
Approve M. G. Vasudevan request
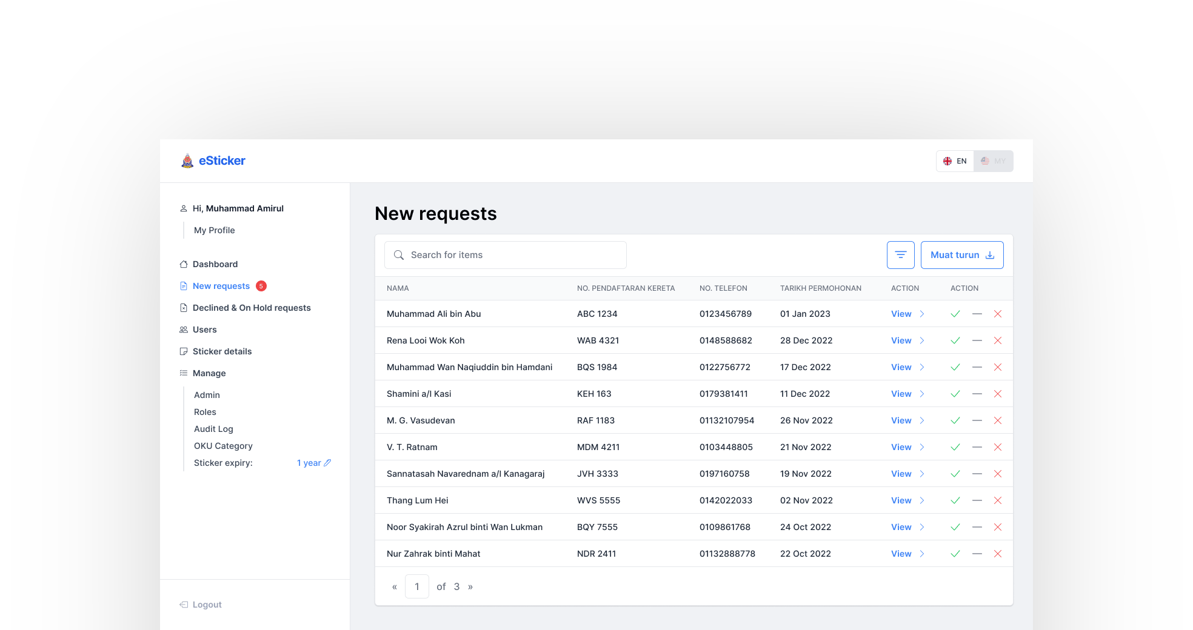tap(955, 420)
